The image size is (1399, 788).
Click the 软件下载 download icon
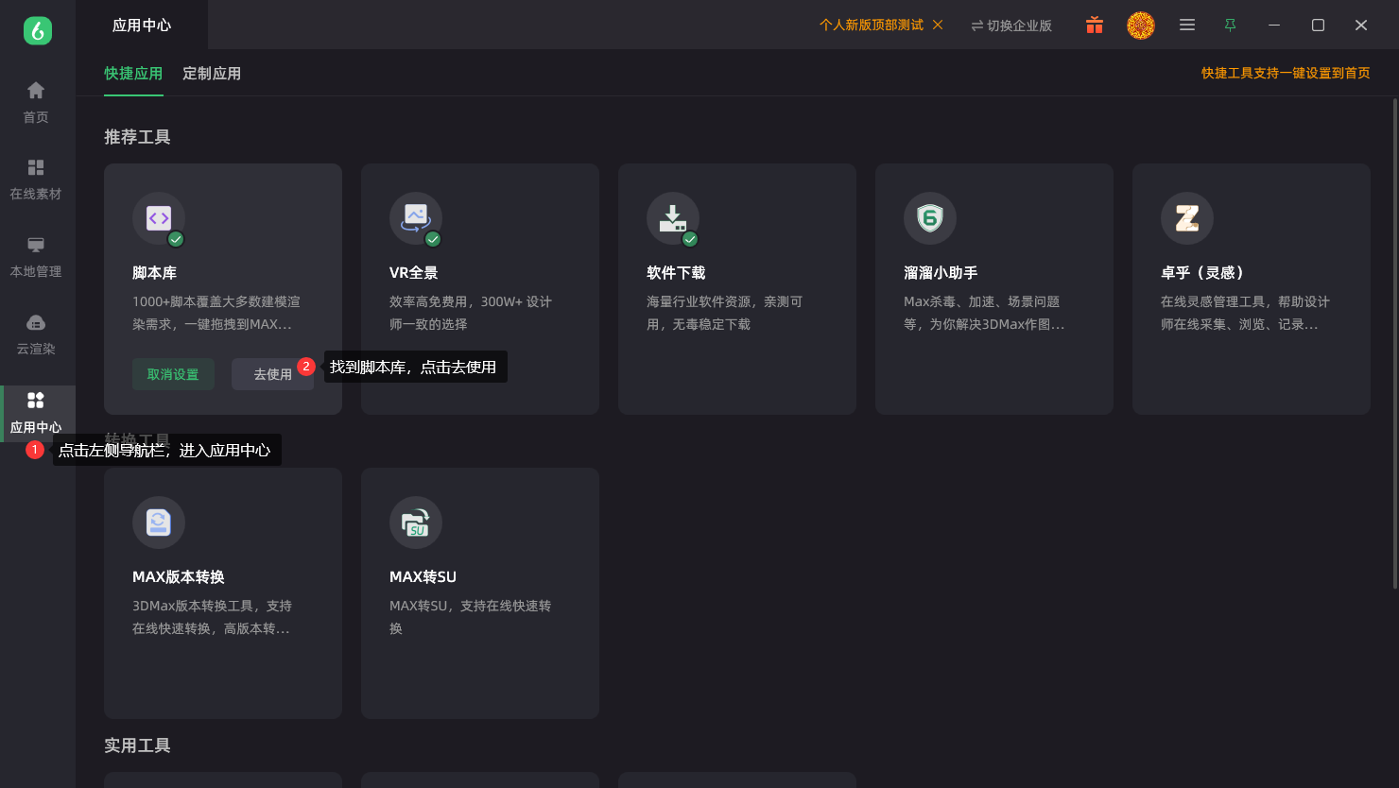[673, 218]
